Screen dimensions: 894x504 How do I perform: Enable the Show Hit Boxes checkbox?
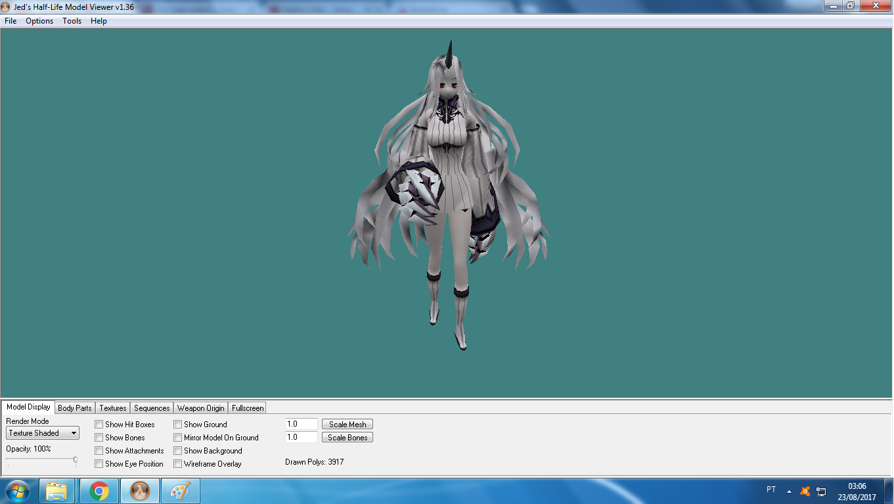pos(99,425)
